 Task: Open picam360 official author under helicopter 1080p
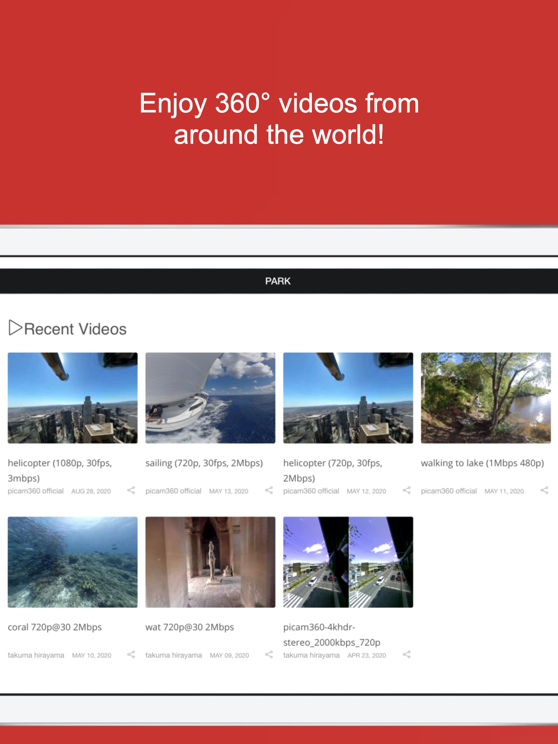point(36,491)
